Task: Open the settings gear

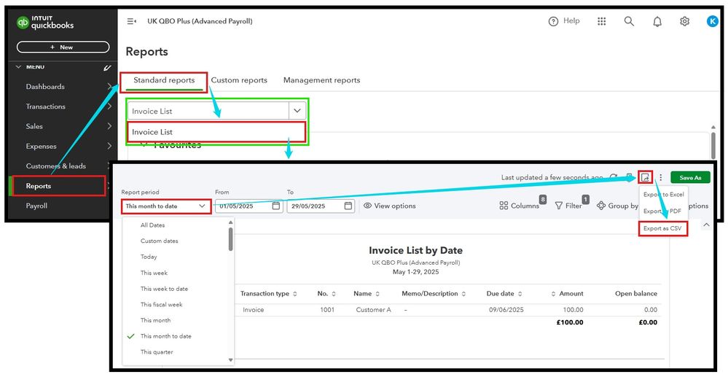Action: pos(684,21)
